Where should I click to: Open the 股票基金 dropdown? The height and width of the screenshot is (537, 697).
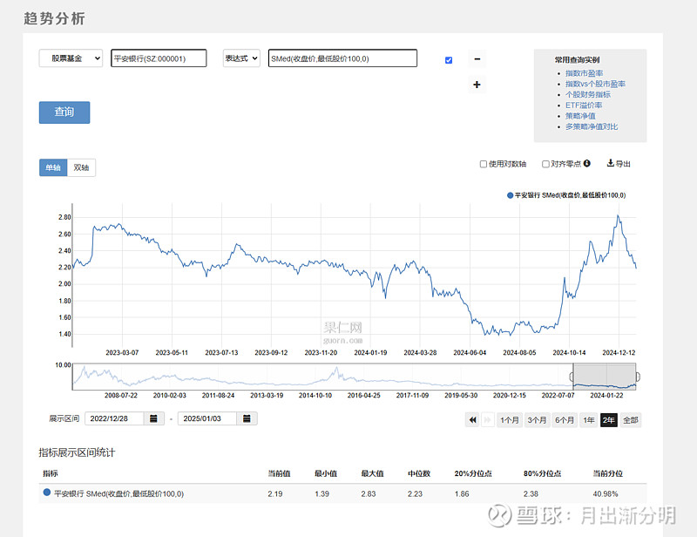click(71, 58)
